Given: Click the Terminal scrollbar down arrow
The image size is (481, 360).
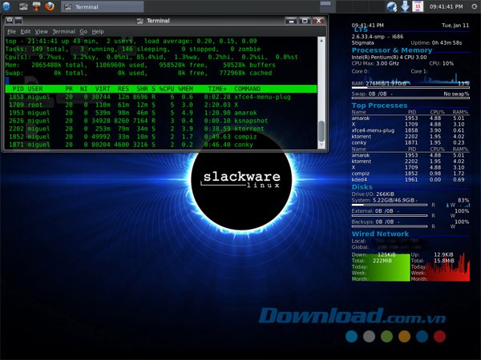Looking at the screenshot, I should coord(321,145).
